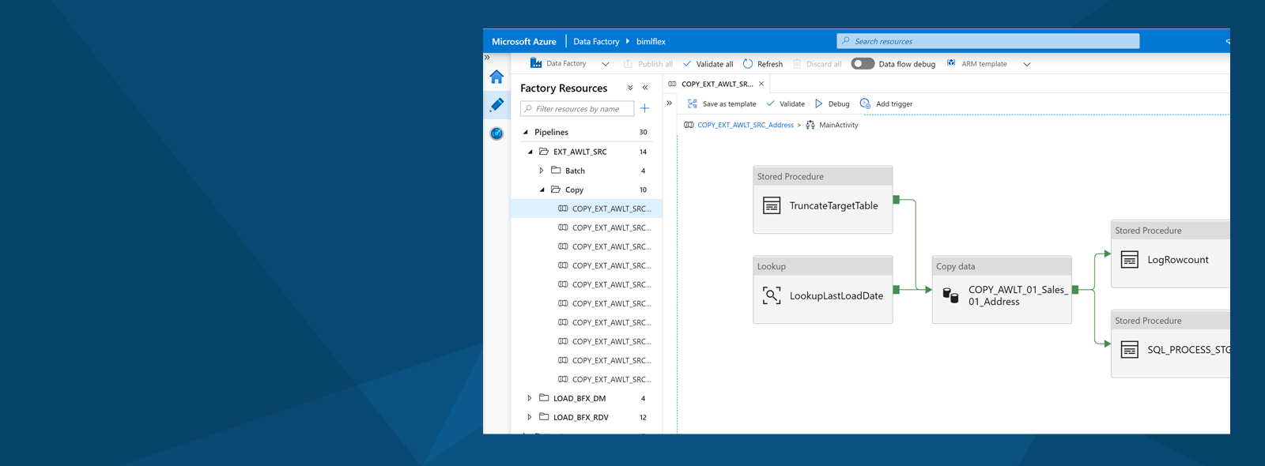Click the bimlflex factory name
The width and height of the screenshot is (1265, 466).
pyautogui.click(x=651, y=41)
